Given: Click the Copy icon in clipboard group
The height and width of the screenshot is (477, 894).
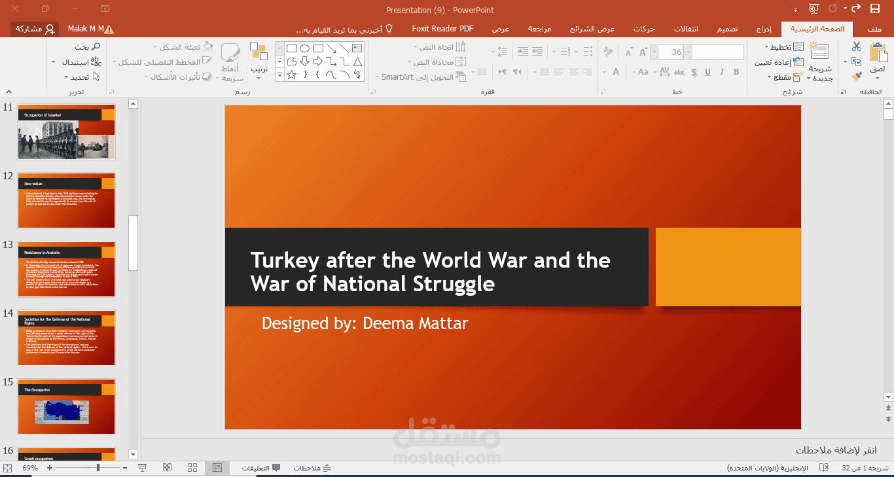Looking at the screenshot, I should pos(857,62).
